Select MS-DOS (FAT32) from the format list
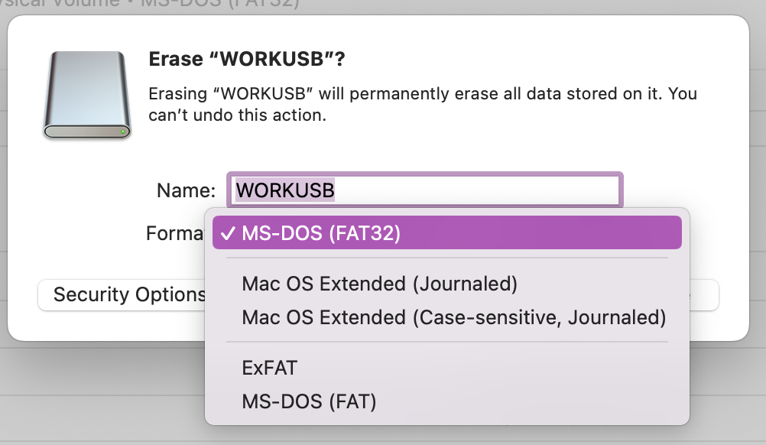Screen dimensions: 766x445 coord(321,232)
